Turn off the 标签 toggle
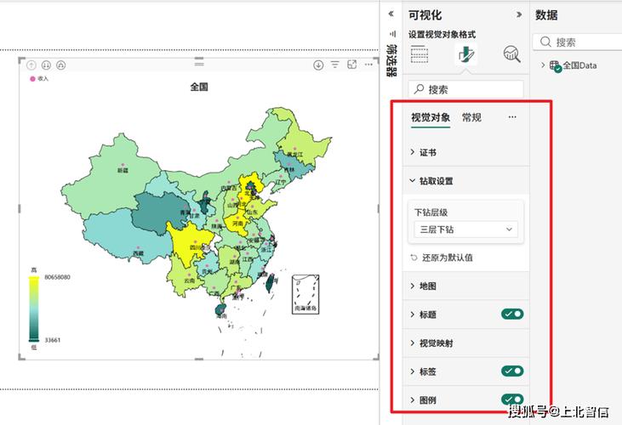622x425 pixels. click(x=512, y=371)
